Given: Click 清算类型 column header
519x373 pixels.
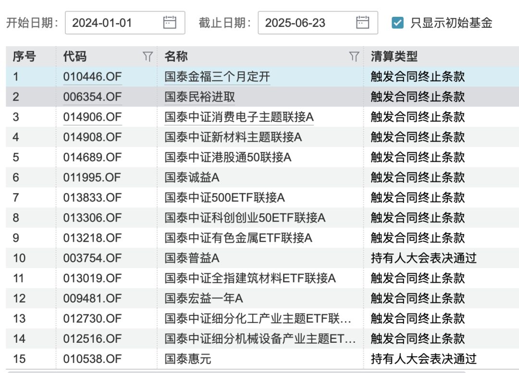Looking at the screenshot, I should pyautogui.click(x=394, y=57).
